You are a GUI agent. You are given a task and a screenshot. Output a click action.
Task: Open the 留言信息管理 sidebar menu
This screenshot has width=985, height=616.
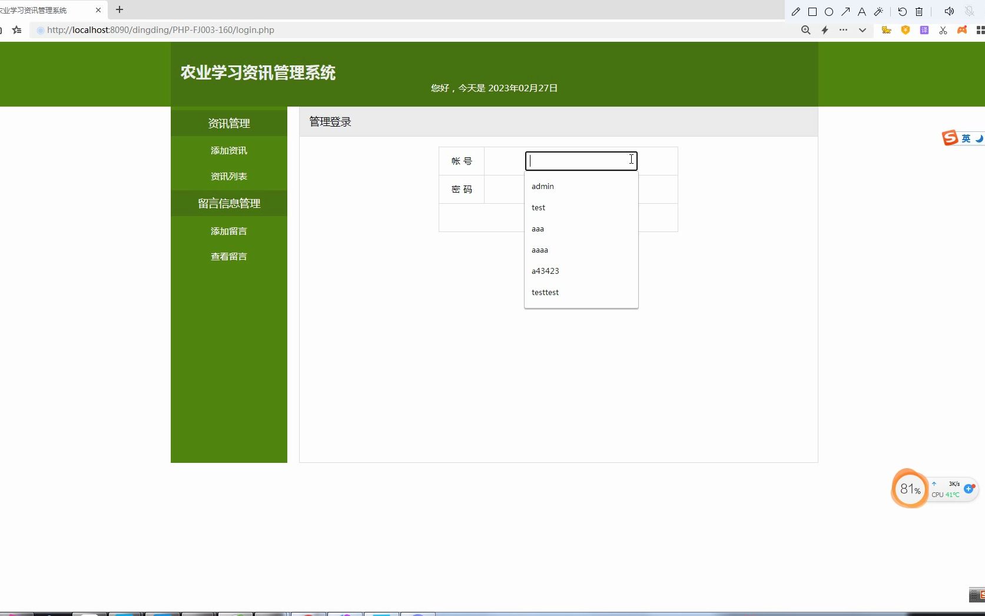coord(228,203)
